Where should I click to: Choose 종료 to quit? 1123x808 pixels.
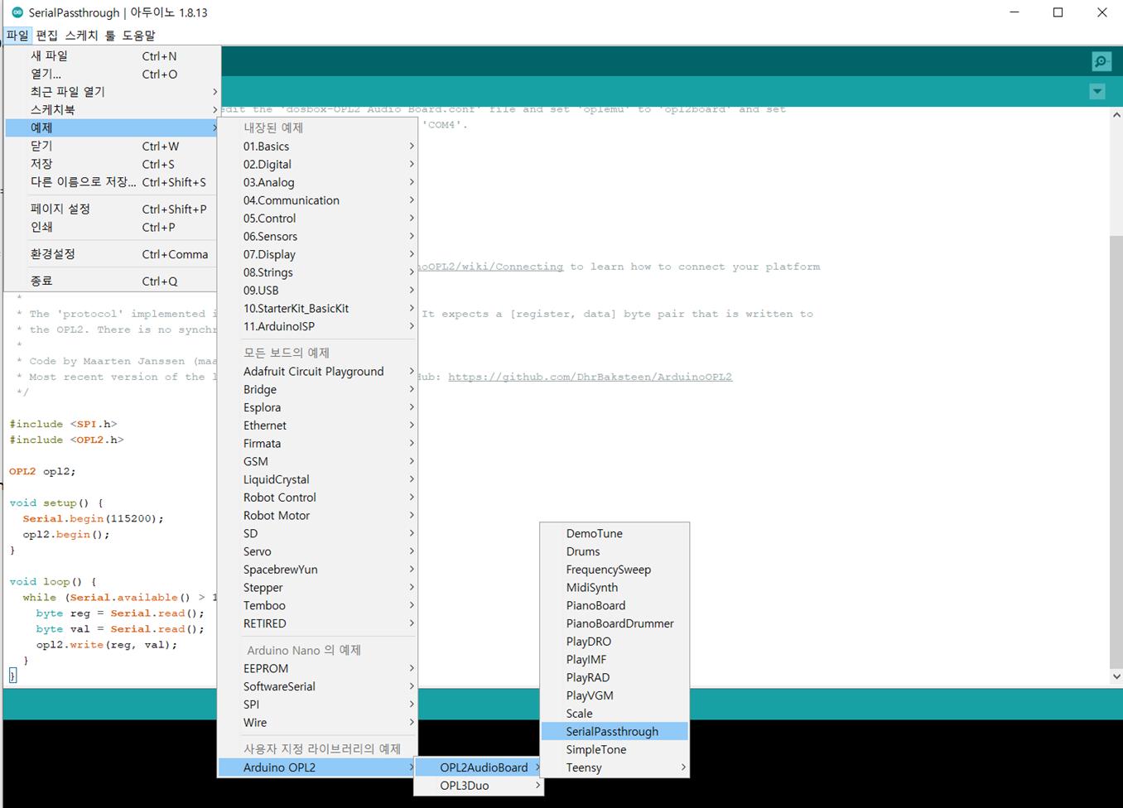[x=113, y=281]
